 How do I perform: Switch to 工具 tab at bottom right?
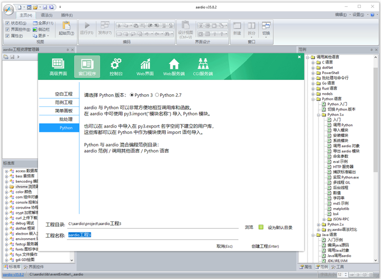pos(338,267)
